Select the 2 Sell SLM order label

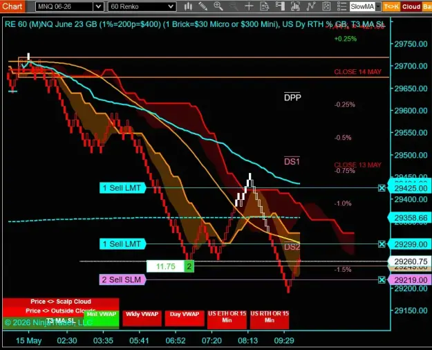[x=122, y=279]
